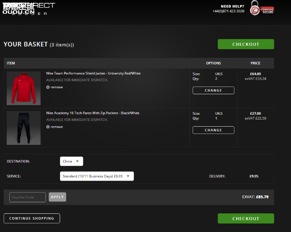Click remove x icon for Tech Pants
The image size is (291, 232).
tap(48, 127)
